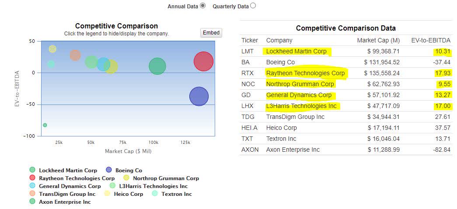Click the blue Boeing bubble in chart
457x209 pixels.
199,97
